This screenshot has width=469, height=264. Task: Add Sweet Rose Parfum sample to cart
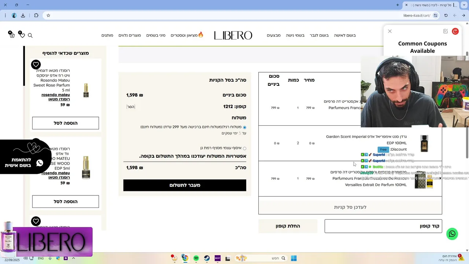(x=66, y=123)
